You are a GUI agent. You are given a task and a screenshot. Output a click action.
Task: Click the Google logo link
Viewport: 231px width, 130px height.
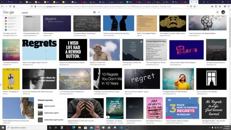(x=8, y=12)
